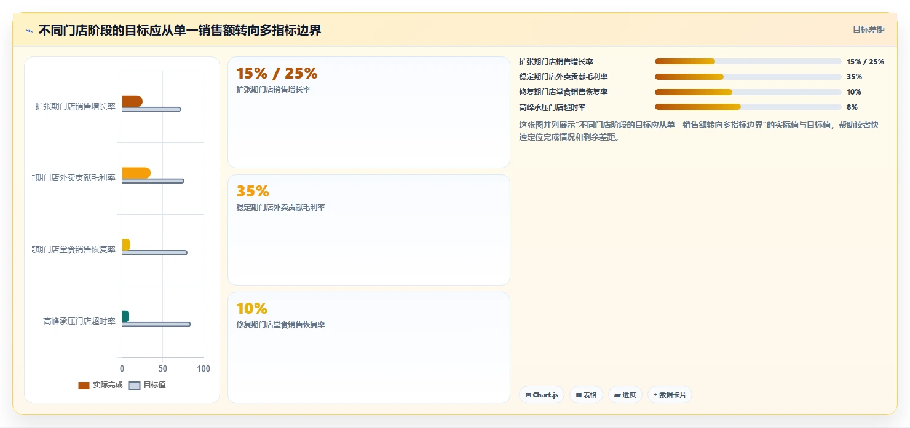Viewport: 910px width, 428px height.
Task: Click the orange 实际完成 legend swatch
Action: tap(84, 385)
